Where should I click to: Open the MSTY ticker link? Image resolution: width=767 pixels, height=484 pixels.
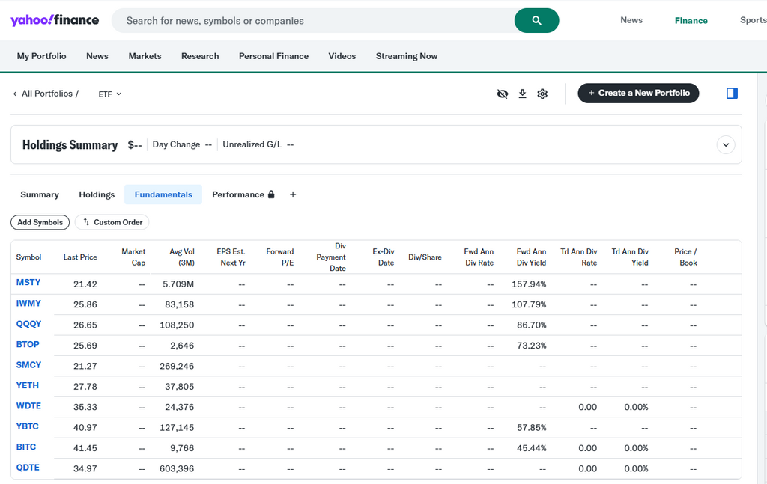[28, 283]
